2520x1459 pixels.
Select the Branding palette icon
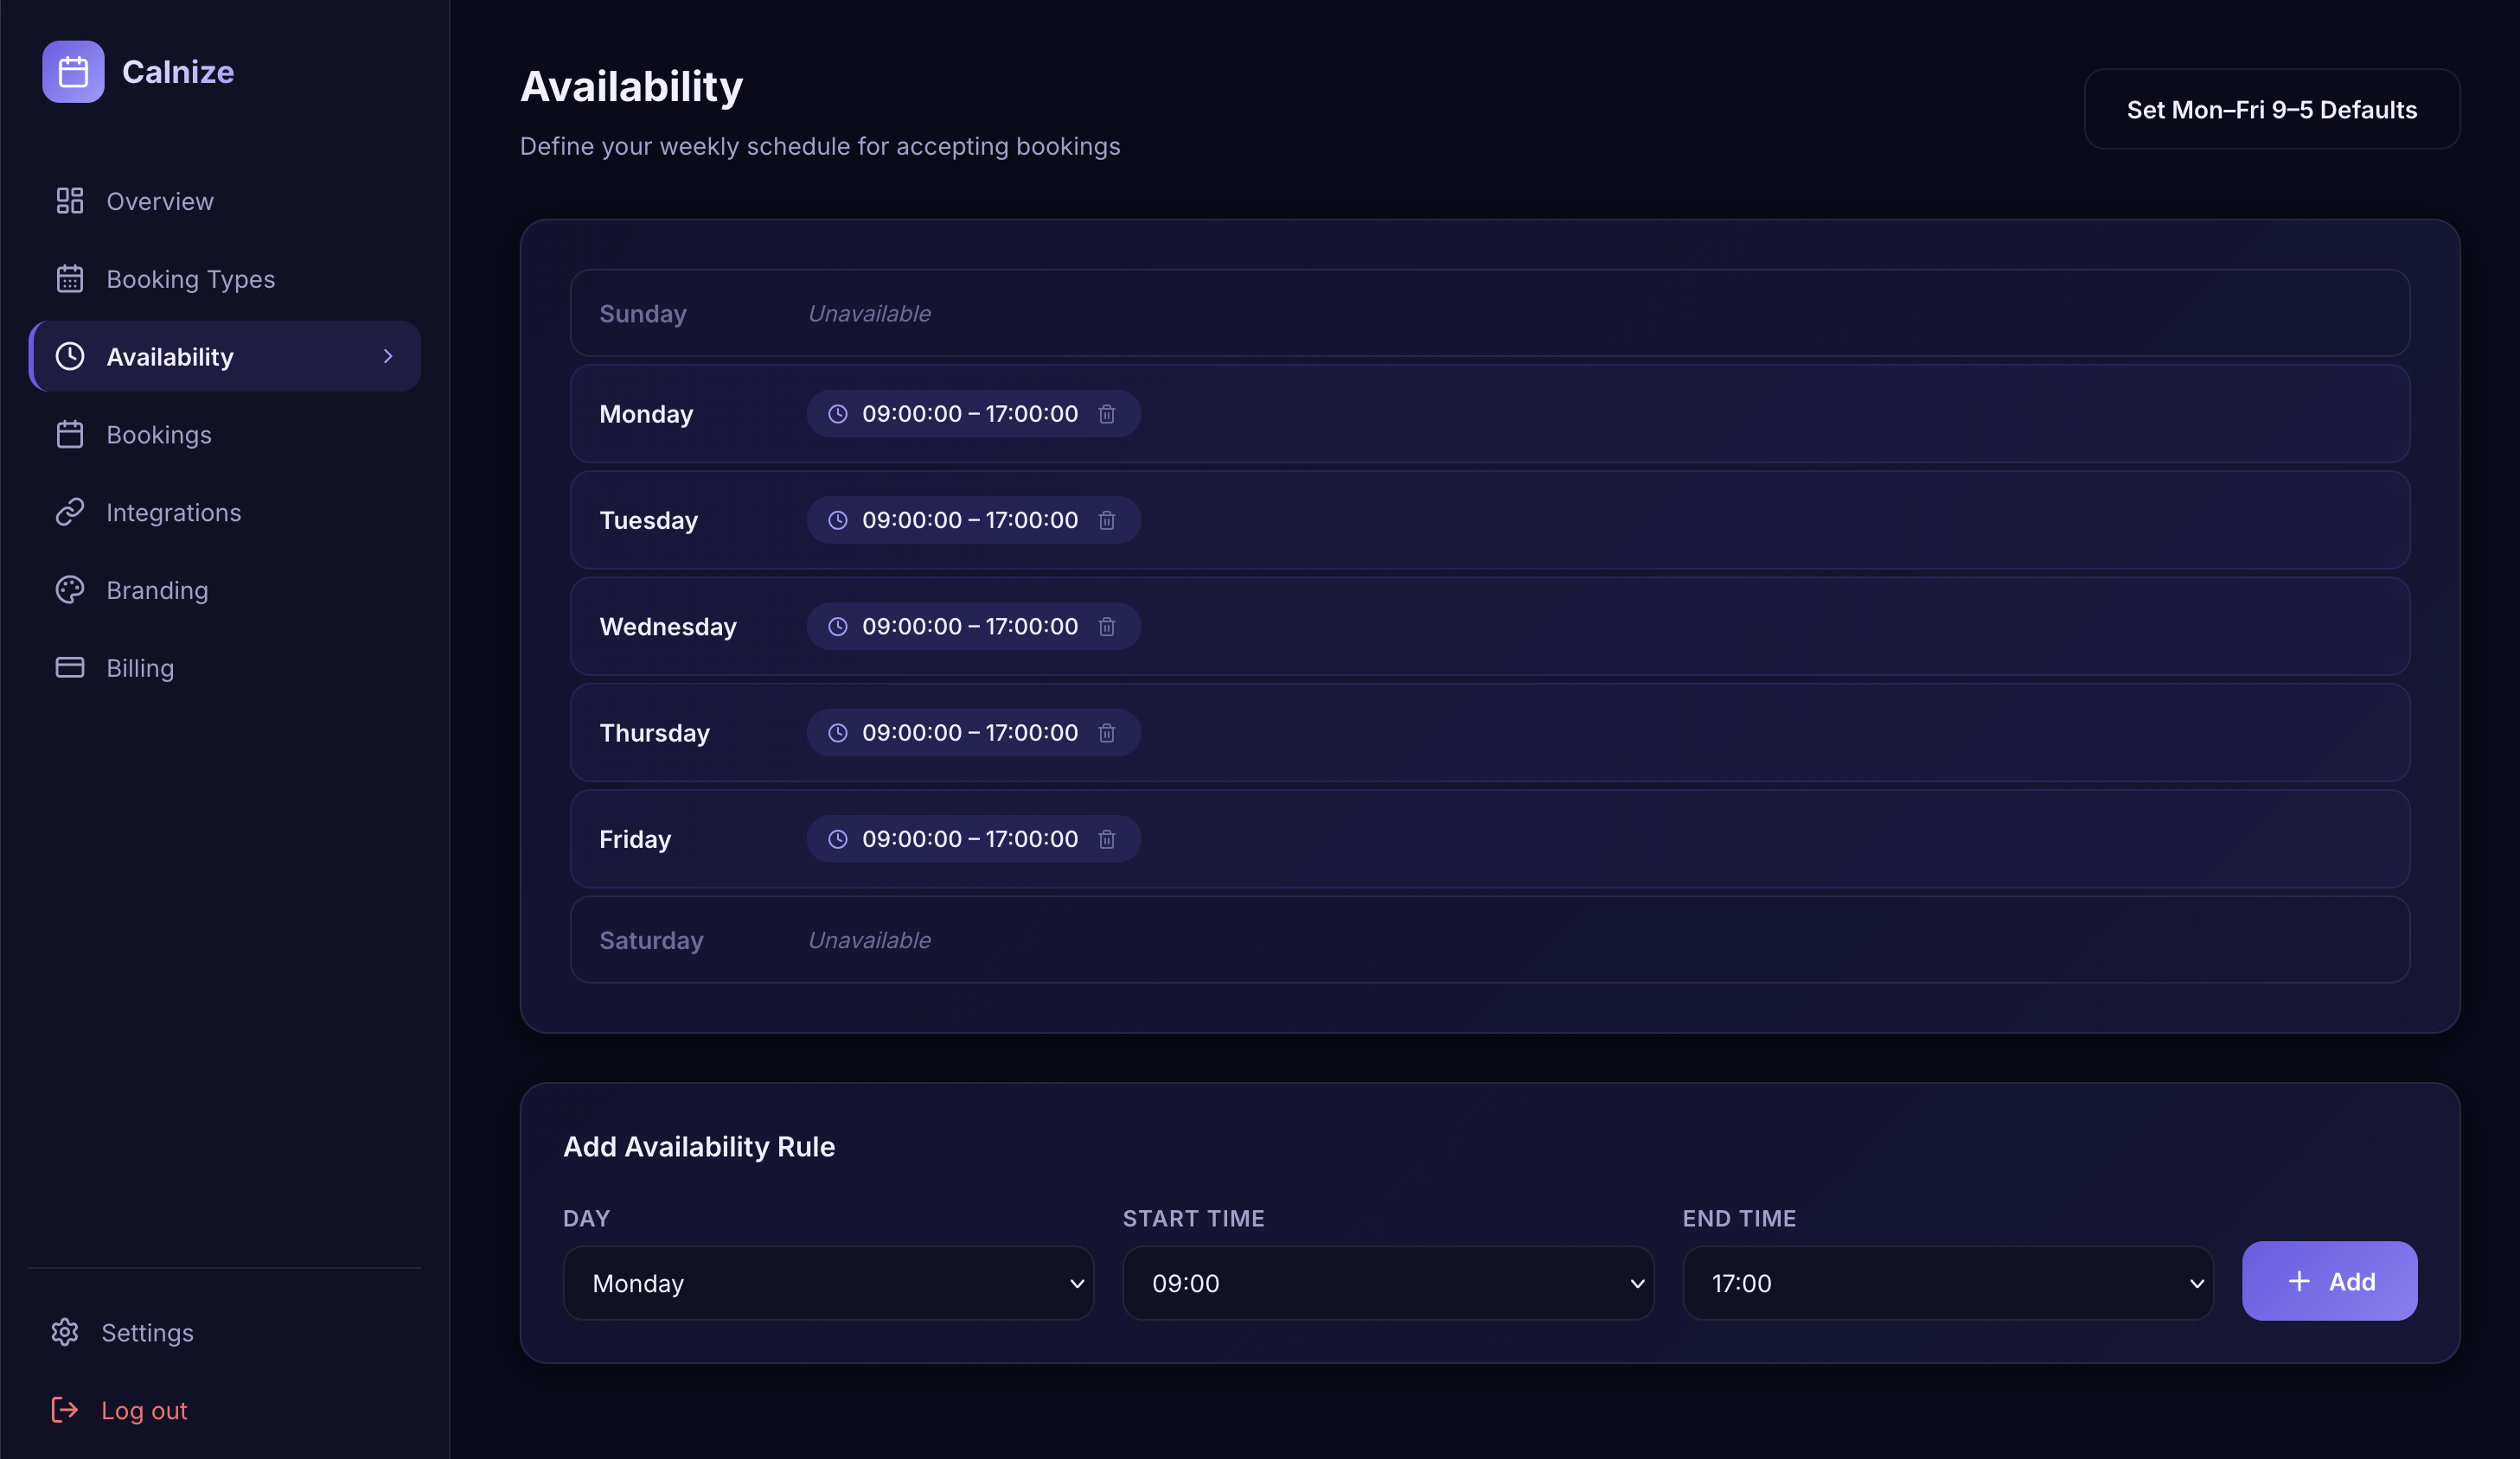click(x=69, y=589)
